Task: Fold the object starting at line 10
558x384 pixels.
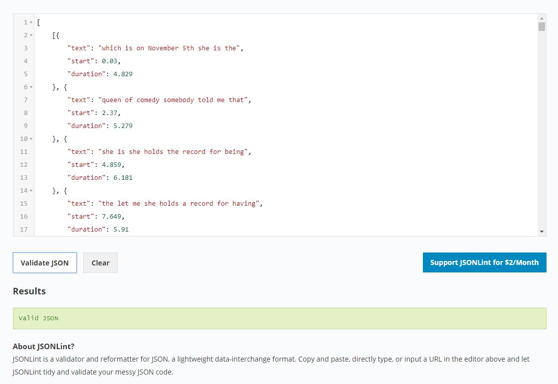Action: (x=31, y=139)
